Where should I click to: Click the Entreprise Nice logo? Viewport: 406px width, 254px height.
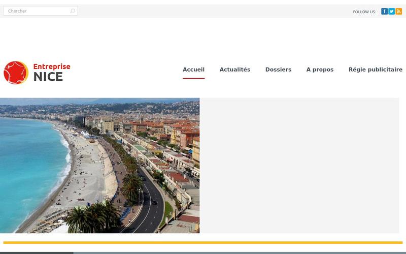click(x=37, y=73)
